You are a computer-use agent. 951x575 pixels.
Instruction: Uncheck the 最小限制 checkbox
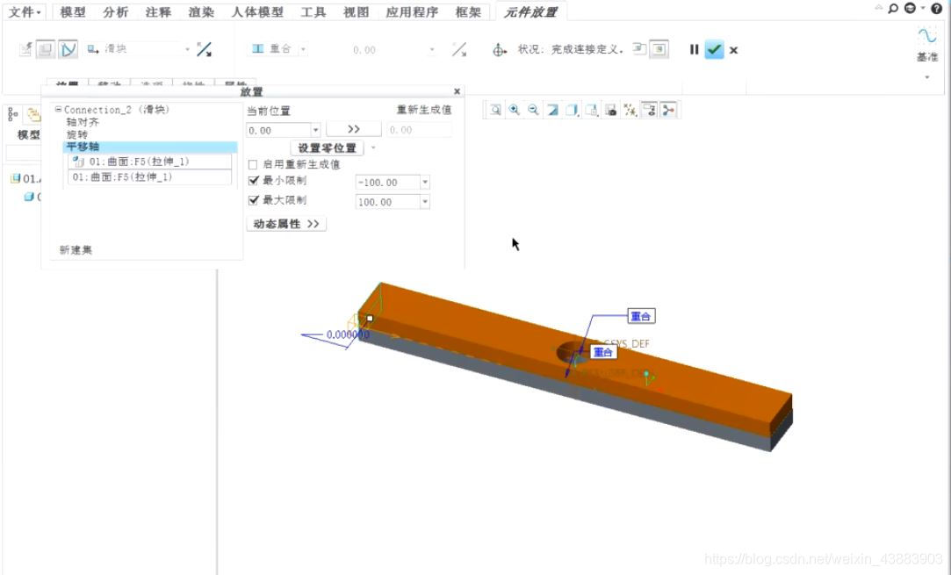(253, 183)
